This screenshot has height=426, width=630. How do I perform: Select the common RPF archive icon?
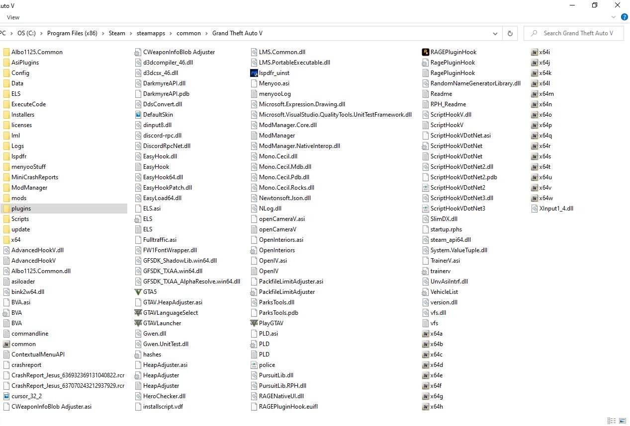tap(6, 344)
